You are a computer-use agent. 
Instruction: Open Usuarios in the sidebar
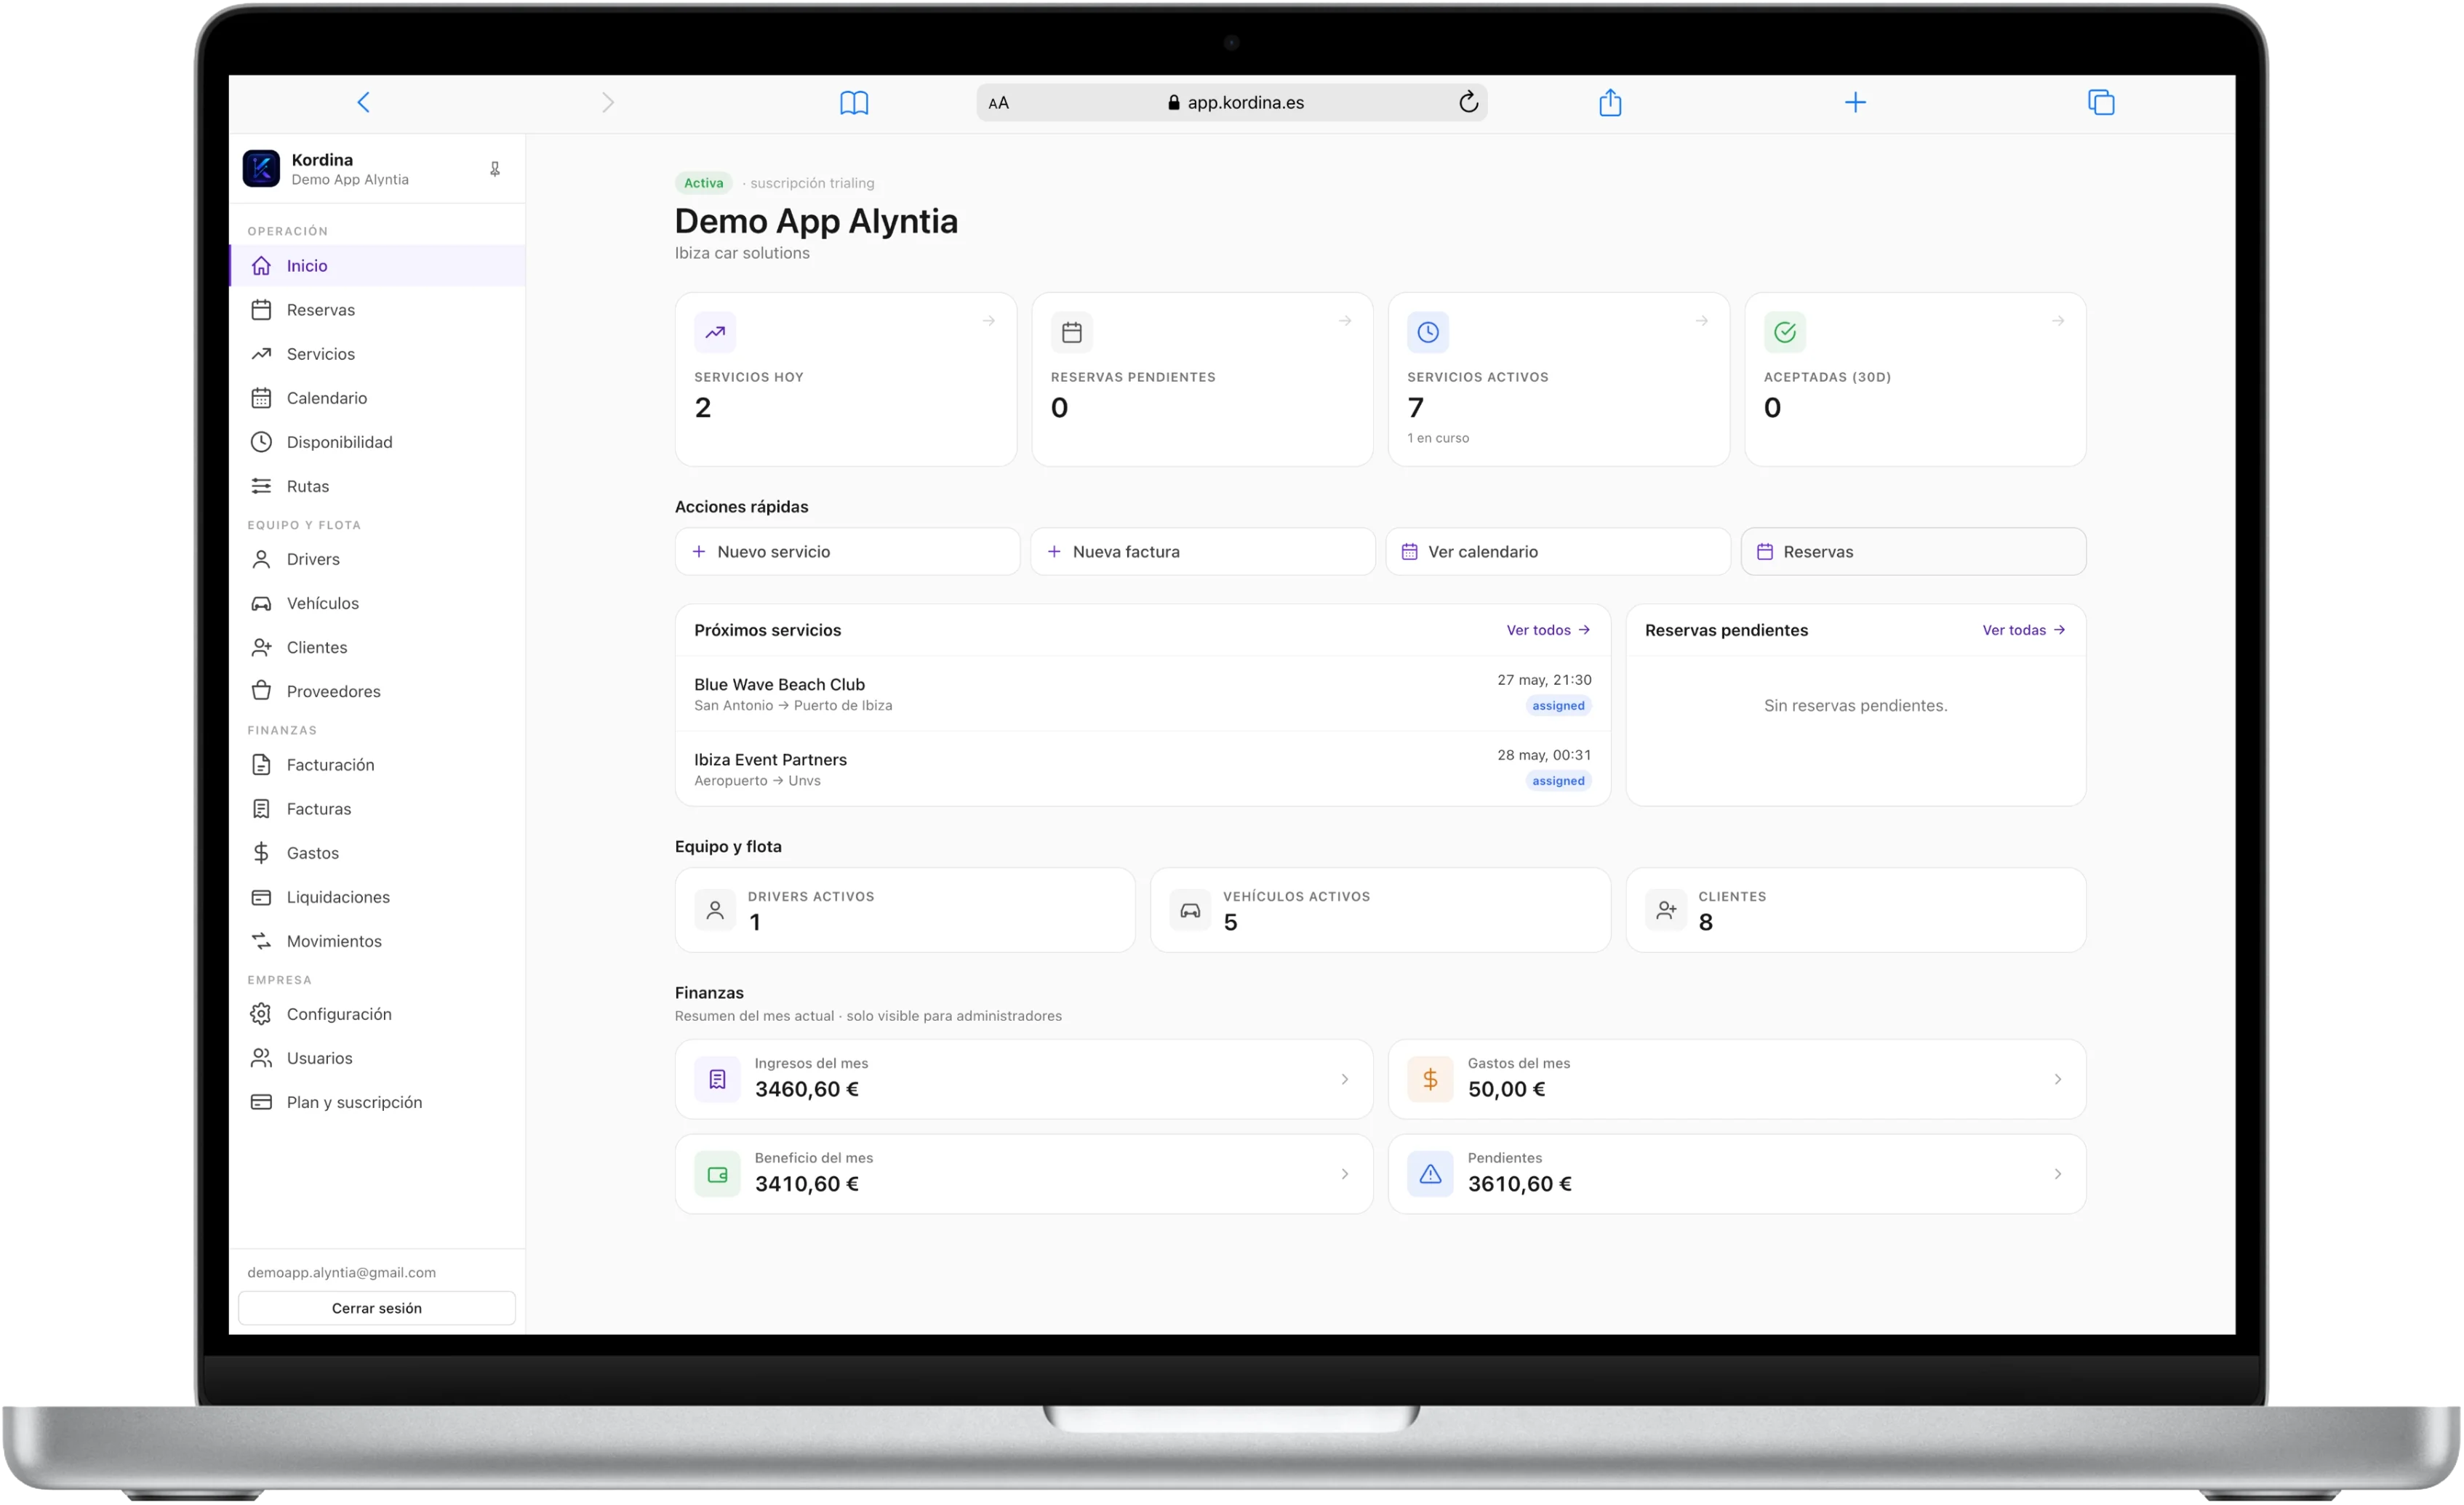coord(377,1058)
